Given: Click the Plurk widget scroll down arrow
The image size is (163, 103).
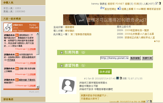Looking at the screenshot, I should 38,87.
